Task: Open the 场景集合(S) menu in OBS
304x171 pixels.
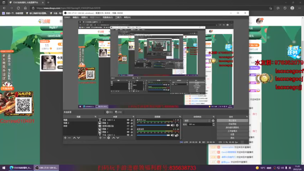Action: pyautogui.click(x=108, y=17)
